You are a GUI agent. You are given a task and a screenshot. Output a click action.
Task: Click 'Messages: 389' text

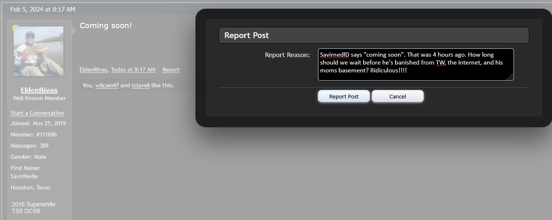[x=29, y=146]
